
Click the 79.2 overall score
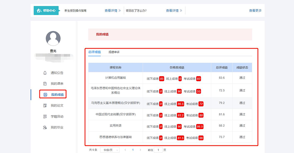221,103
